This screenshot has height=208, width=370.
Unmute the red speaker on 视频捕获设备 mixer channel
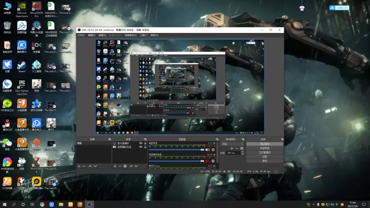pos(207,161)
